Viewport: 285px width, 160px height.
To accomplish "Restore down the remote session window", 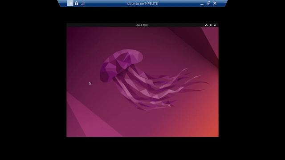I will (208, 3).
